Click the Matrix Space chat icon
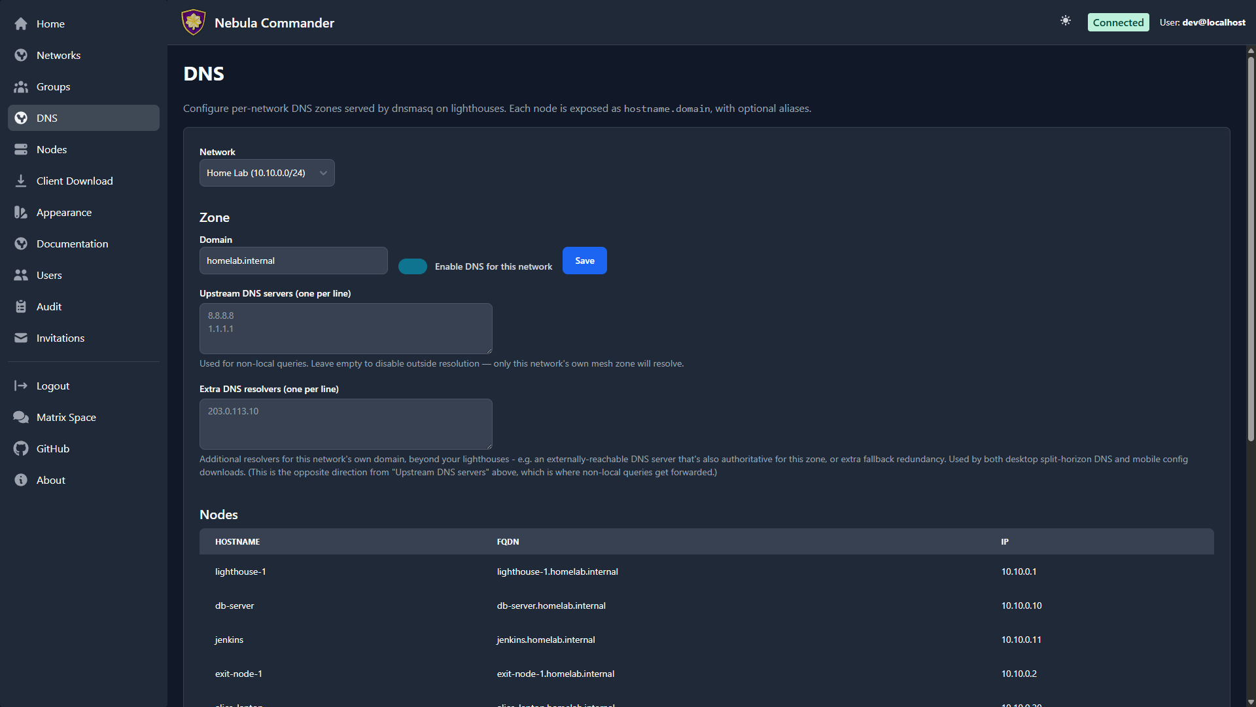The image size is (1256, 707). [21, 417]
